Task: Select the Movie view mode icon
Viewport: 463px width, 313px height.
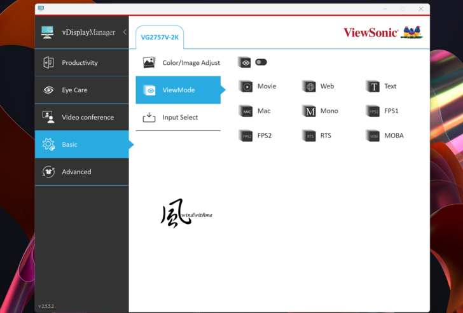Action: point(246,87)
